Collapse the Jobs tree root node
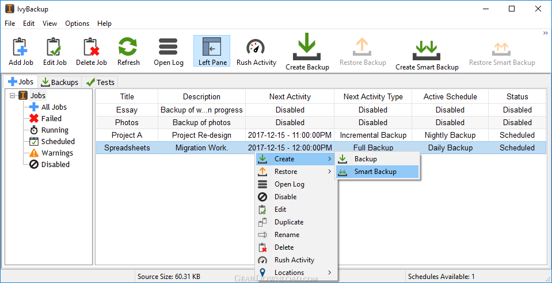This screenshot has height=283, width=552. click(x=13, y=95)
